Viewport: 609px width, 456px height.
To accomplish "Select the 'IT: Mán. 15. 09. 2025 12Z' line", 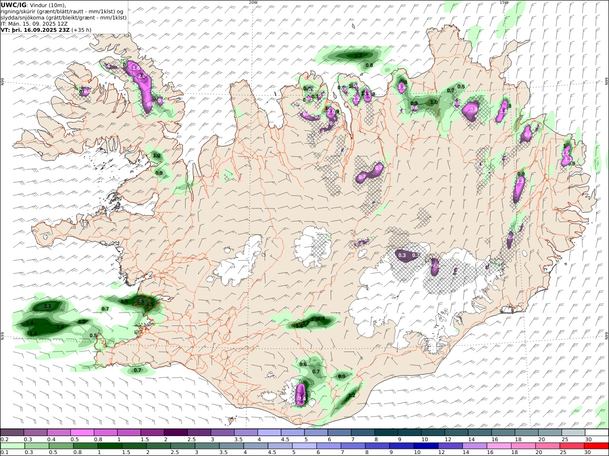I will coord(34,24).
